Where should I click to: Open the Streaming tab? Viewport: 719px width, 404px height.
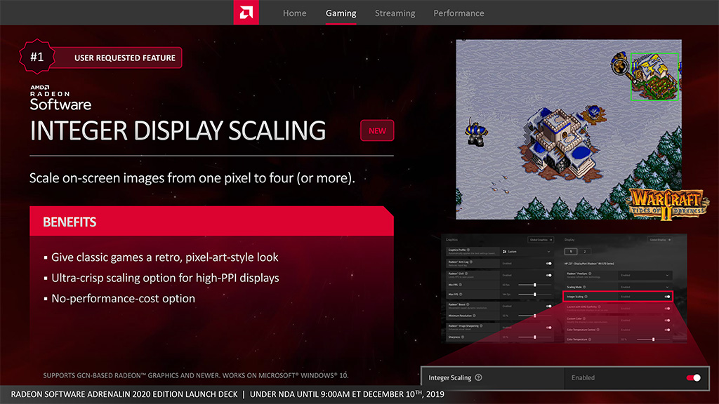tap(395, 13)
